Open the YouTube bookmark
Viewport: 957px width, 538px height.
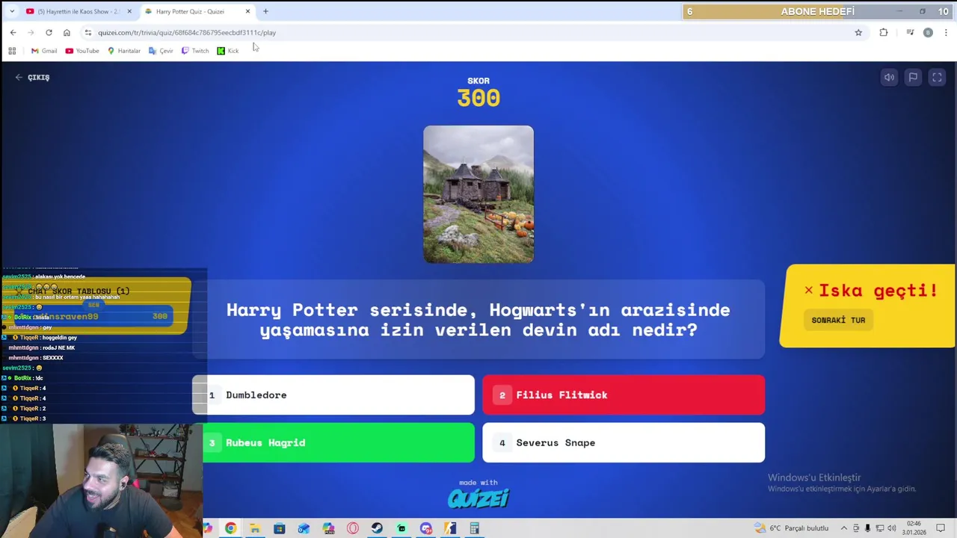click(81, 51)
